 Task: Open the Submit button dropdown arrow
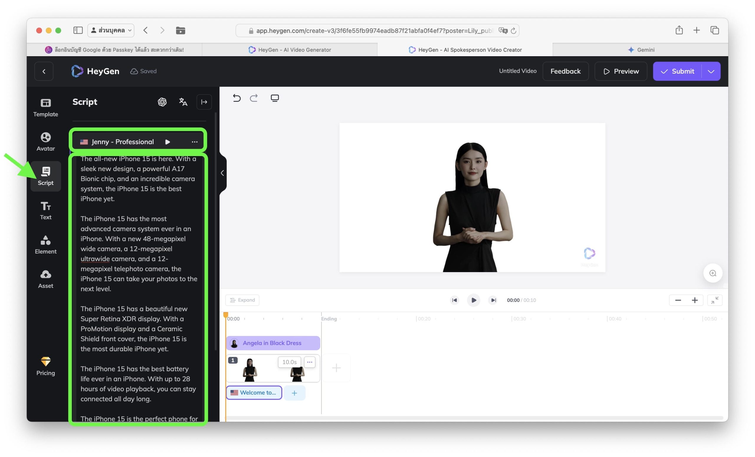[x=710, y=71]
